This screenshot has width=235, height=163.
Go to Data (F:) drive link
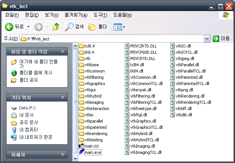pos(27,108)
